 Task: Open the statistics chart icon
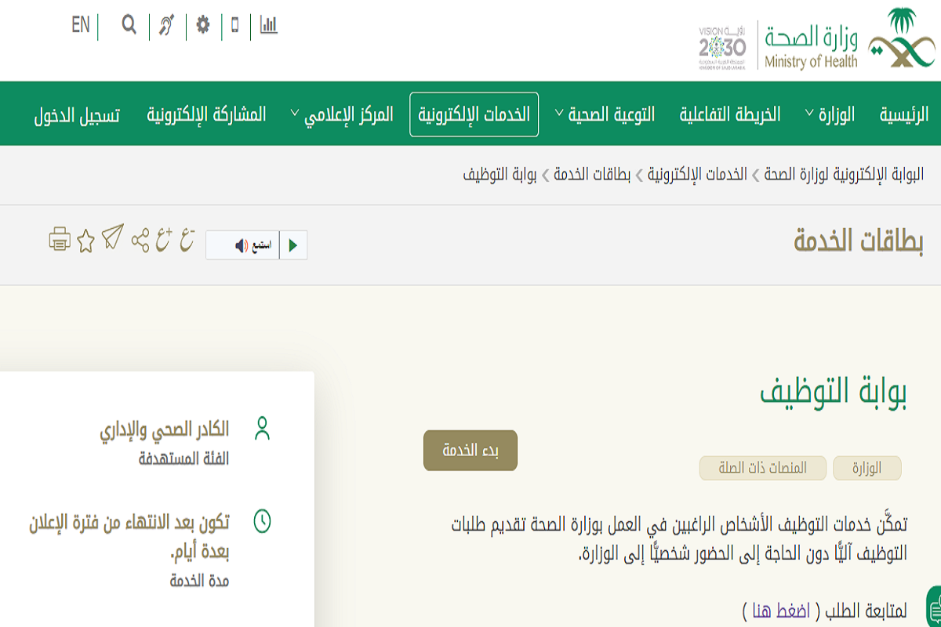tap(267, 25)
